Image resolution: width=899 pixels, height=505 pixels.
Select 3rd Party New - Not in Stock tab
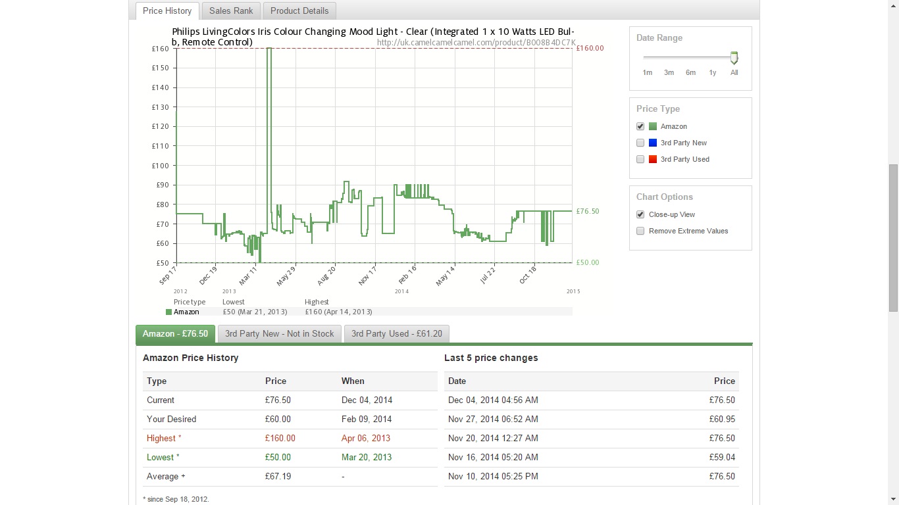[280, 334]
